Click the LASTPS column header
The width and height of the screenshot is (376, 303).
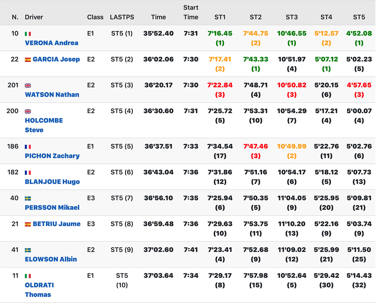tap(122, 17)
